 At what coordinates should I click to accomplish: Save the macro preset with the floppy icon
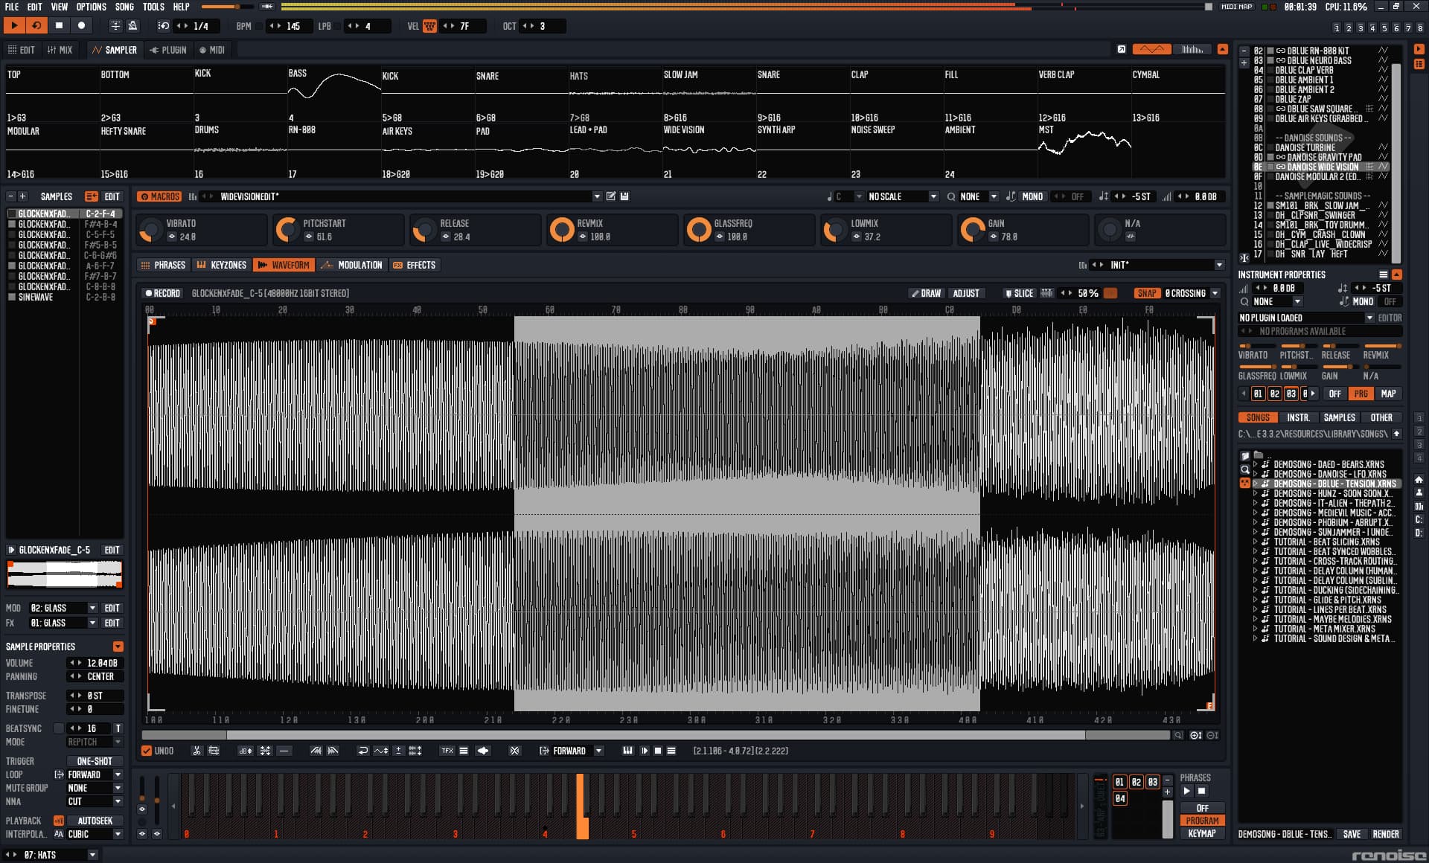[x=625, y=196]
